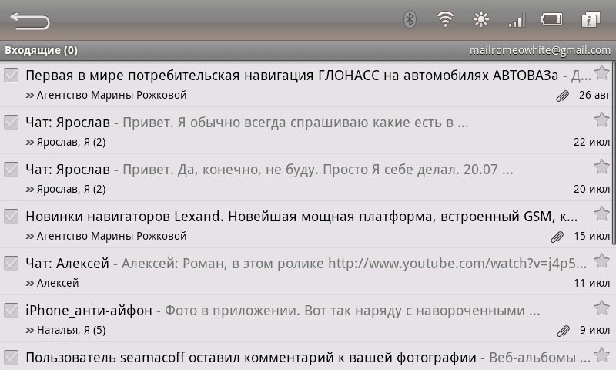Star the Чат: Ярослав 22 июл message
The width and height of the screenshot is (616, 370).
pos(601,120)
